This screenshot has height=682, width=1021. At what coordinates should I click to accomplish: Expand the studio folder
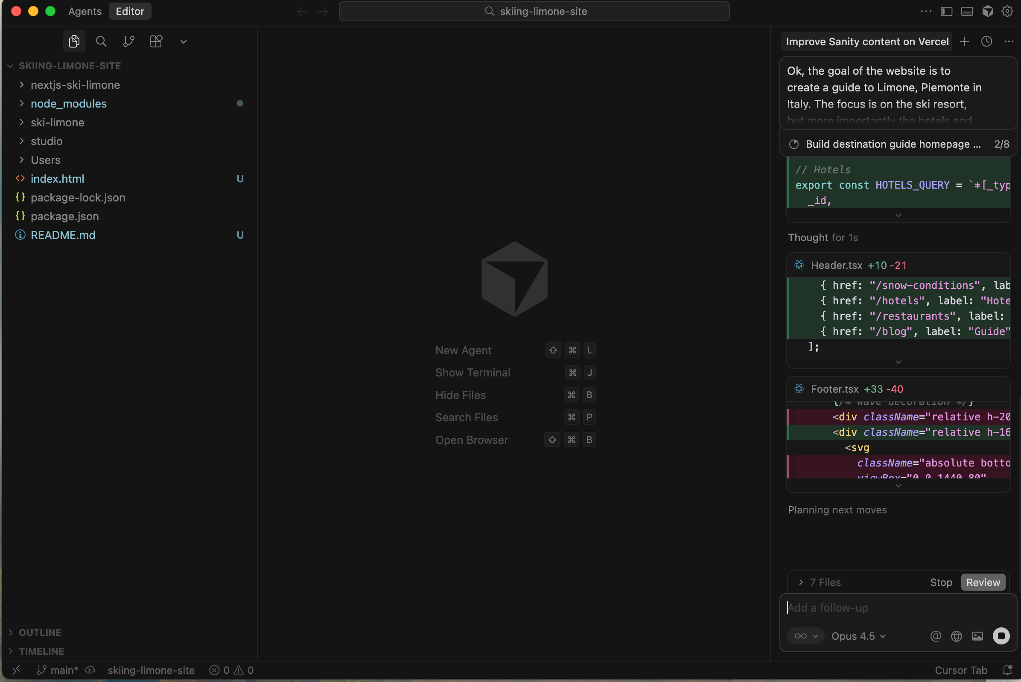pos(46,141)
